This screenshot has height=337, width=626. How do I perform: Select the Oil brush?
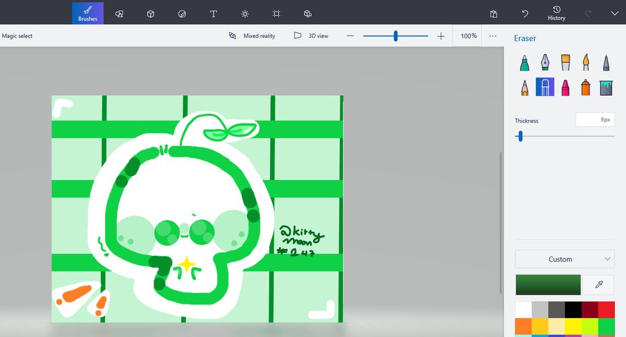coord(565,63)
